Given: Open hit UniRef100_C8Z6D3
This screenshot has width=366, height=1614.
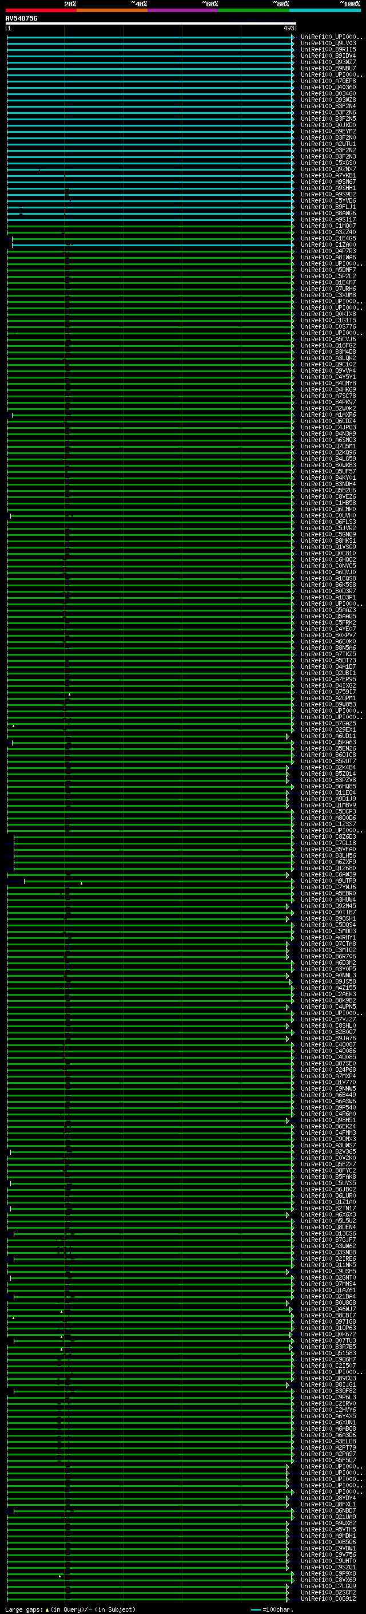Looking at the screenshot, I should click(328, 836).
